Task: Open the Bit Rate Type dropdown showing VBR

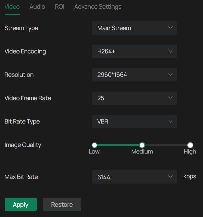Action: (134, 122)
